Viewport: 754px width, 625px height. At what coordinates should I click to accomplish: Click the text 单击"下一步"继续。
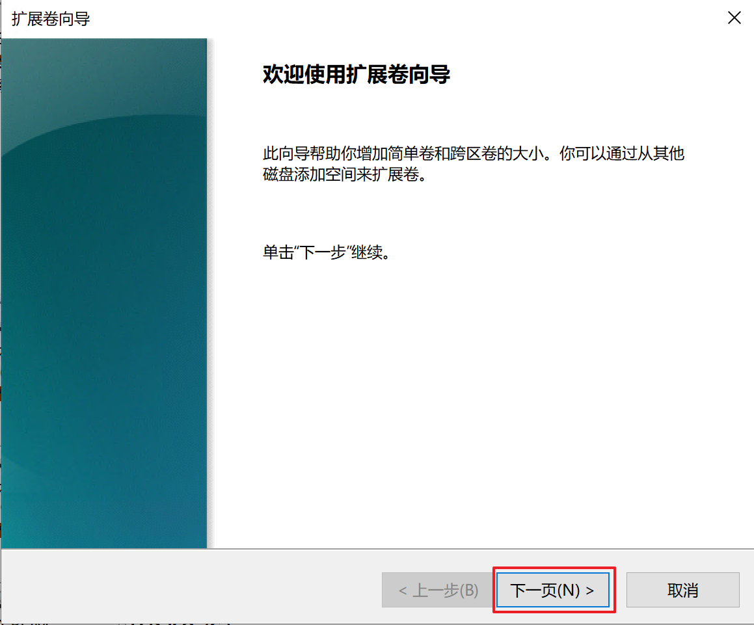click(x=326, y=252)
